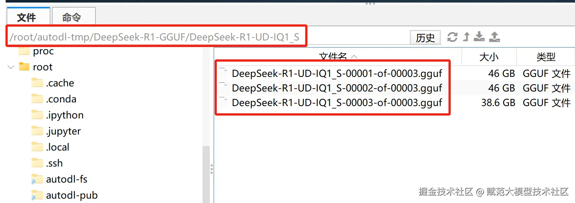Open the .ipython folder
This screenshot has width=575, height=203.
65,115
